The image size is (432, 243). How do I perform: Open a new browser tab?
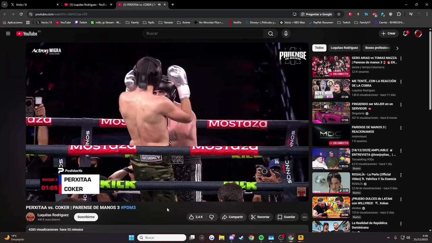[173, 5]
